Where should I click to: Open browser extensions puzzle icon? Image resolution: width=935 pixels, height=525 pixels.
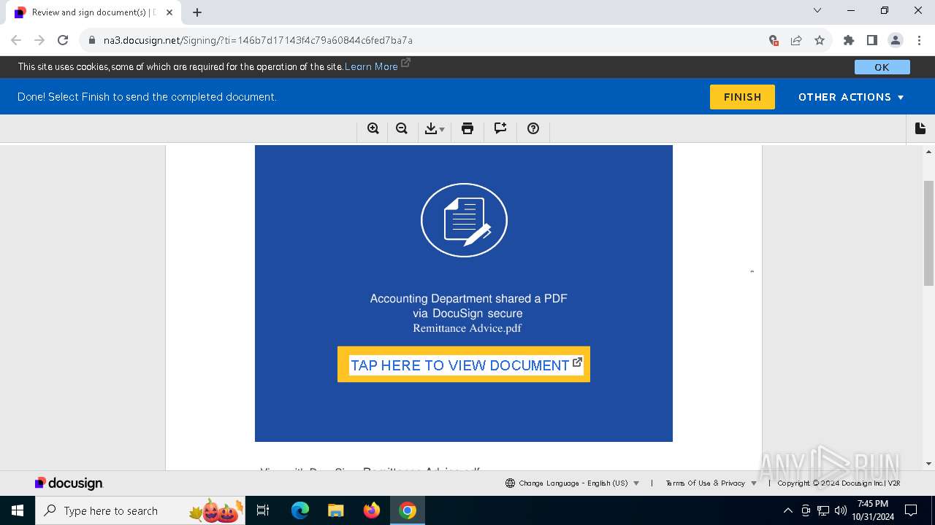[848, 40]
